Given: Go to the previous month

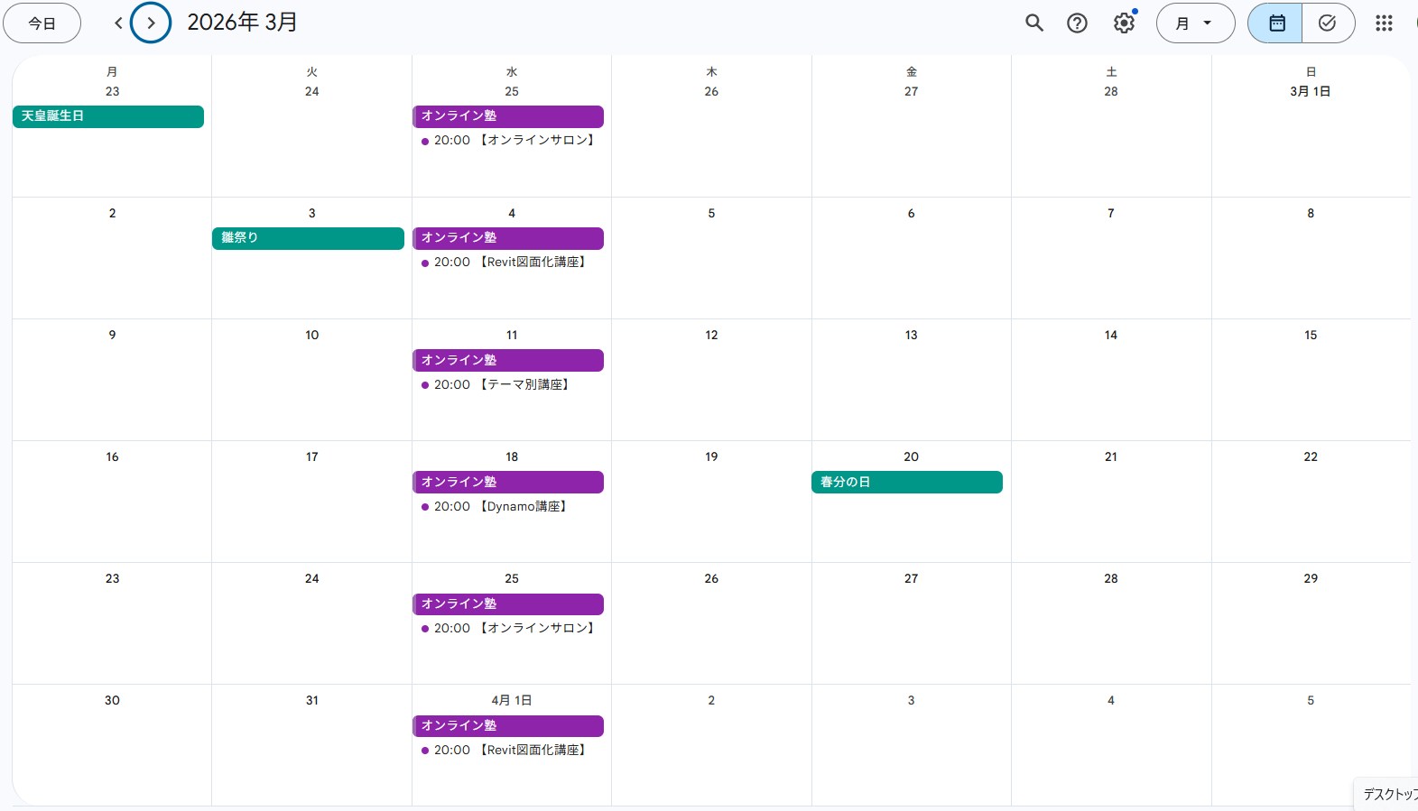Looking at the screenshot, I should point(118,23).
